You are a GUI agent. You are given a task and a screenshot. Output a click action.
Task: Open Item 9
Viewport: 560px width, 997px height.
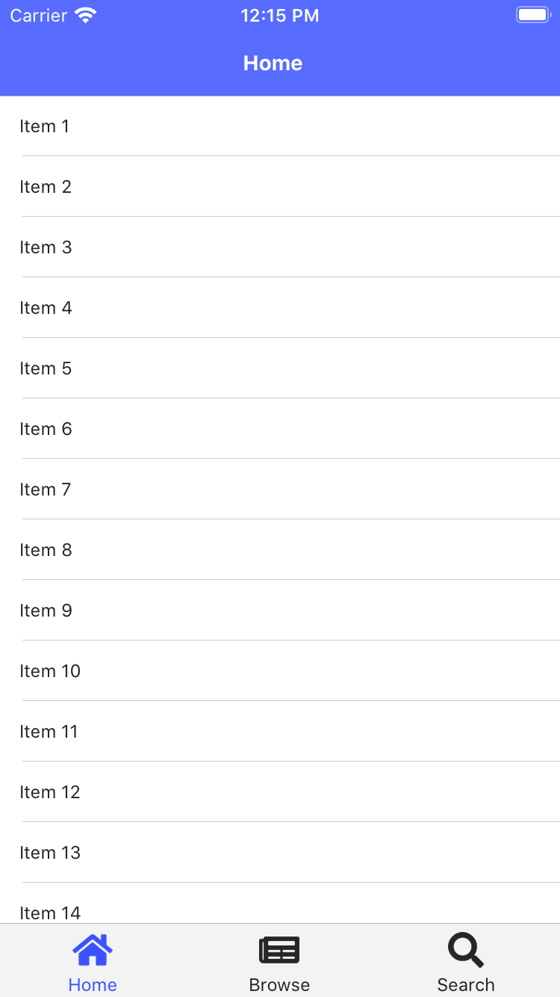[280, 610]
